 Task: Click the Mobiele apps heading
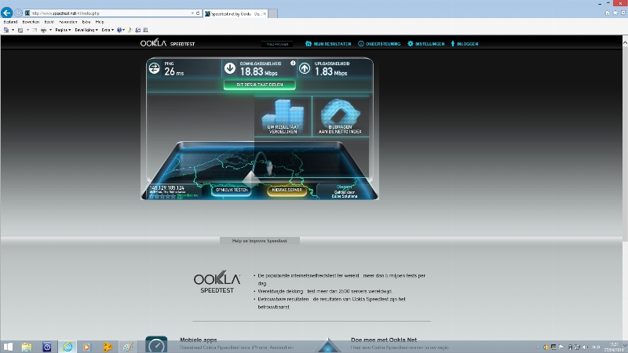pos(199,340)
